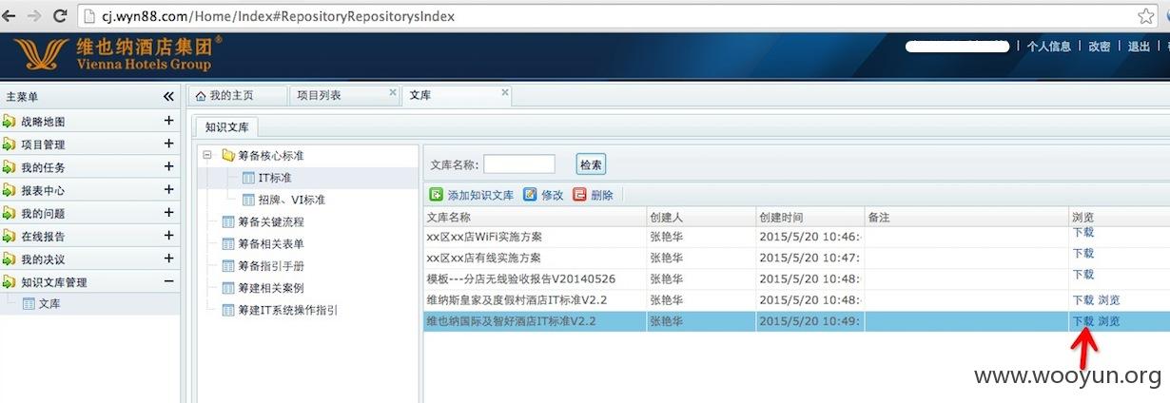The width and height of the screenshot is (1170, 403).
Task: Click the 修改 edit toolbar button
Action: pos(543,195)
